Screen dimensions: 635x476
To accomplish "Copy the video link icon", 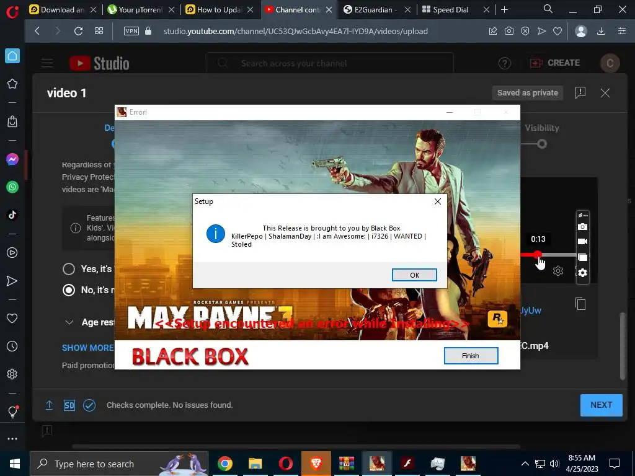I will [580, 304].
